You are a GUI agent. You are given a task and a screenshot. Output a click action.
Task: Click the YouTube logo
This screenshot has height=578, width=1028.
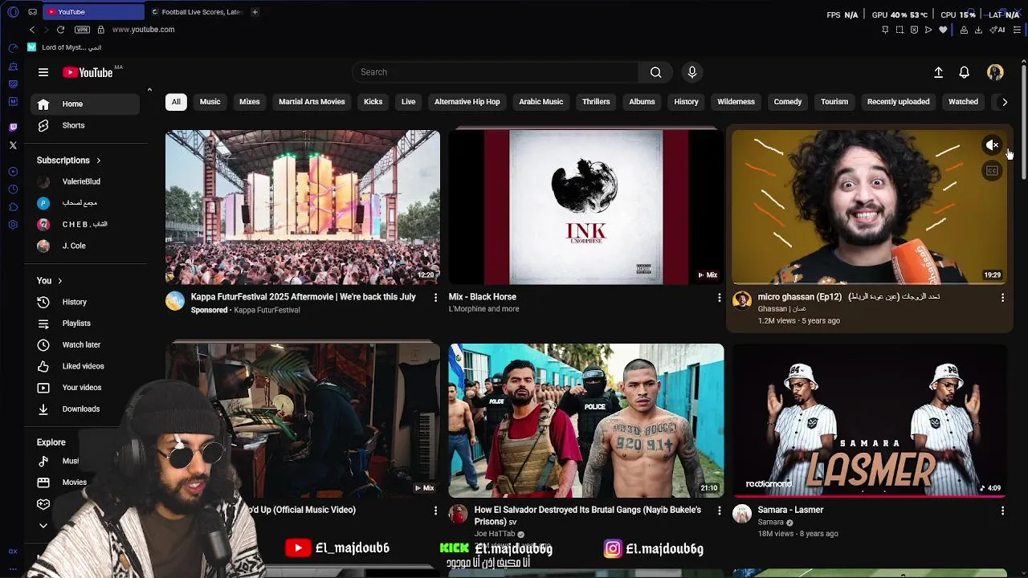tap(88, 72)
